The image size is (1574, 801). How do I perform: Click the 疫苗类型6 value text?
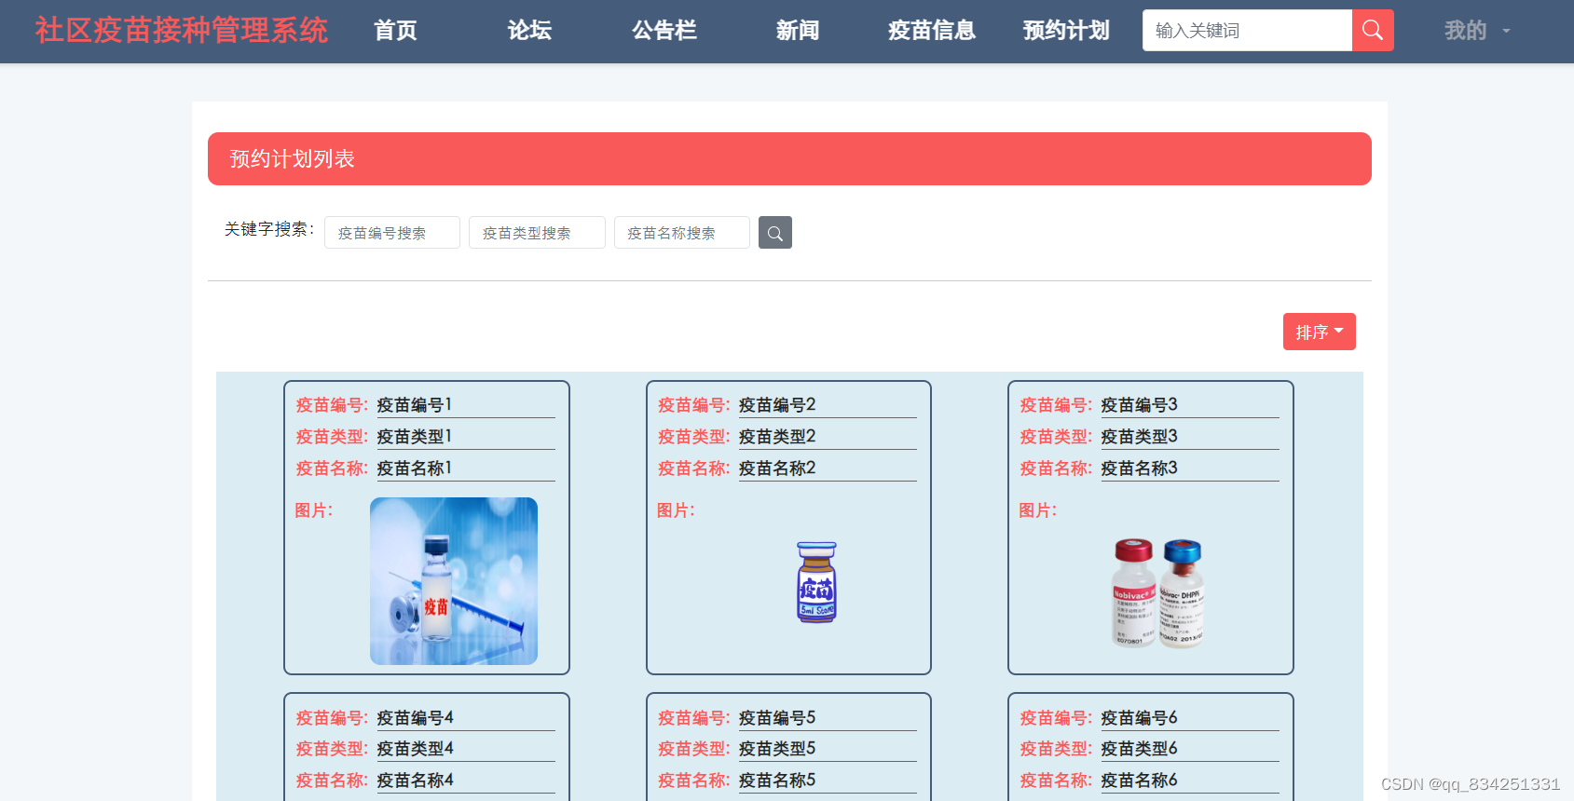click(1139, 749)
